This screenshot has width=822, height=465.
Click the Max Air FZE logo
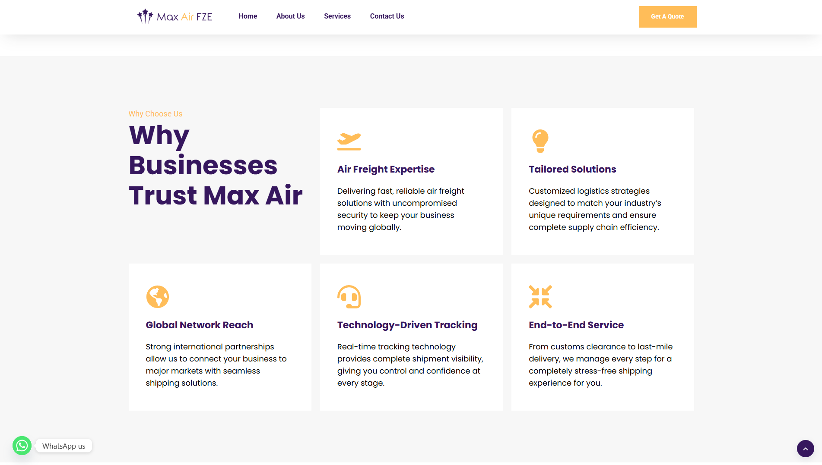tap(175, 16)
